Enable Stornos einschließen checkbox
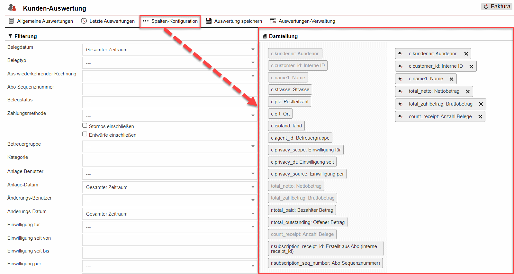 pos(85,125)
